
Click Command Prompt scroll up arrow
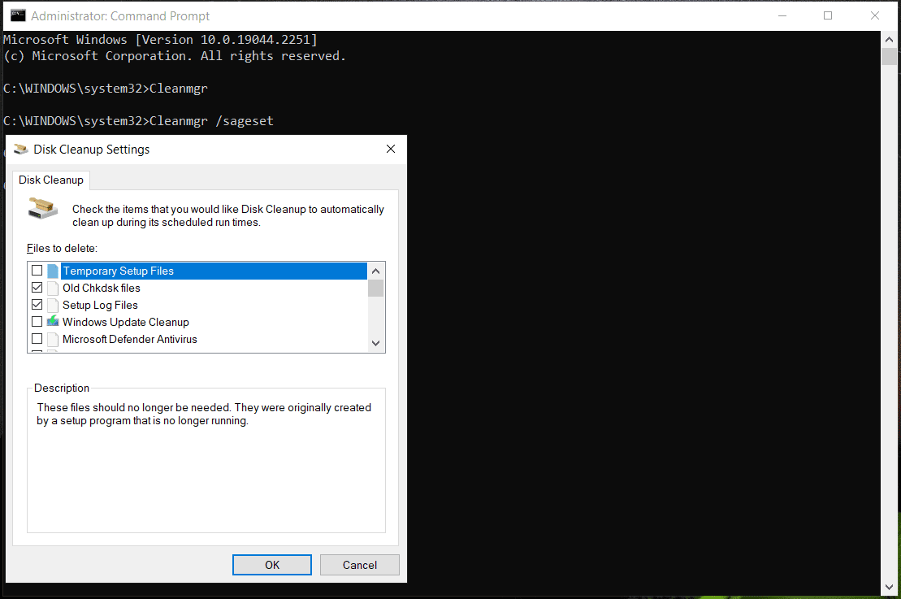point(889,40)
